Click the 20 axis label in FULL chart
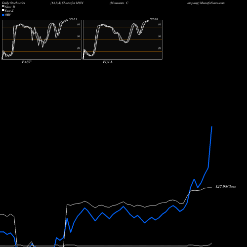 pos(160,48)
